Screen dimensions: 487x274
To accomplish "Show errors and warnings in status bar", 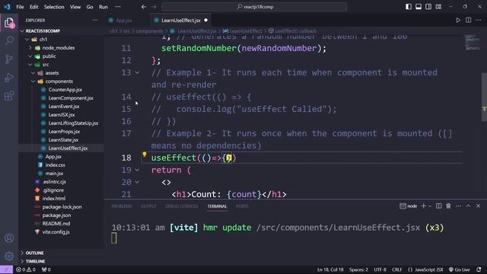I will (26, 269).
